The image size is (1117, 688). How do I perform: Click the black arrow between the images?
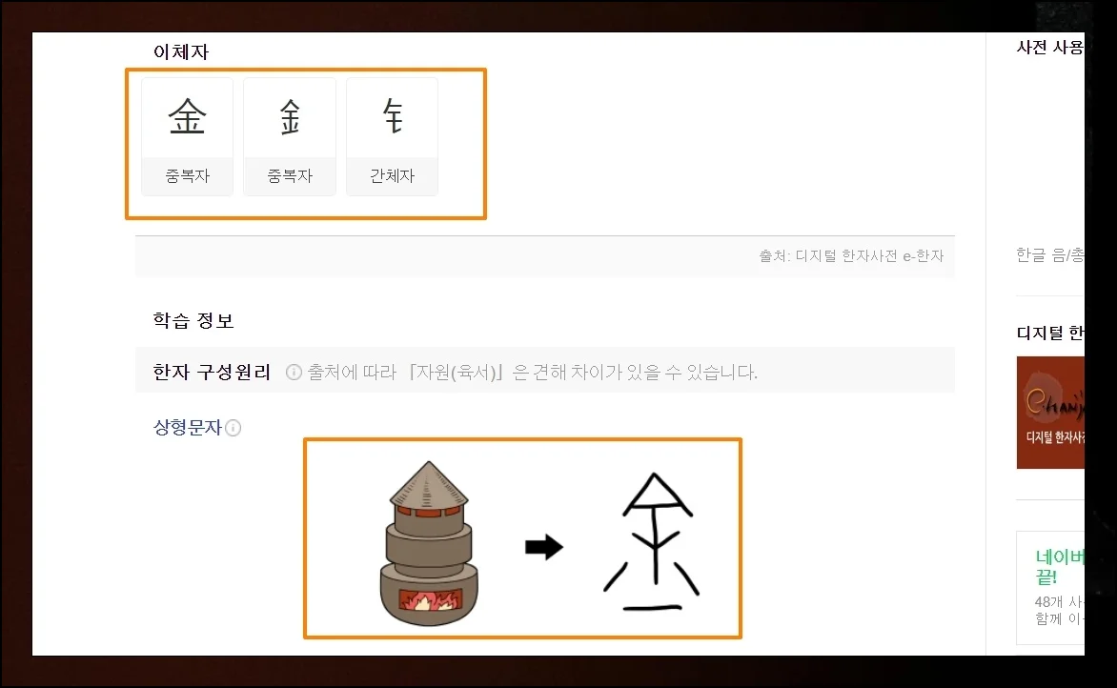coord(544,547)
